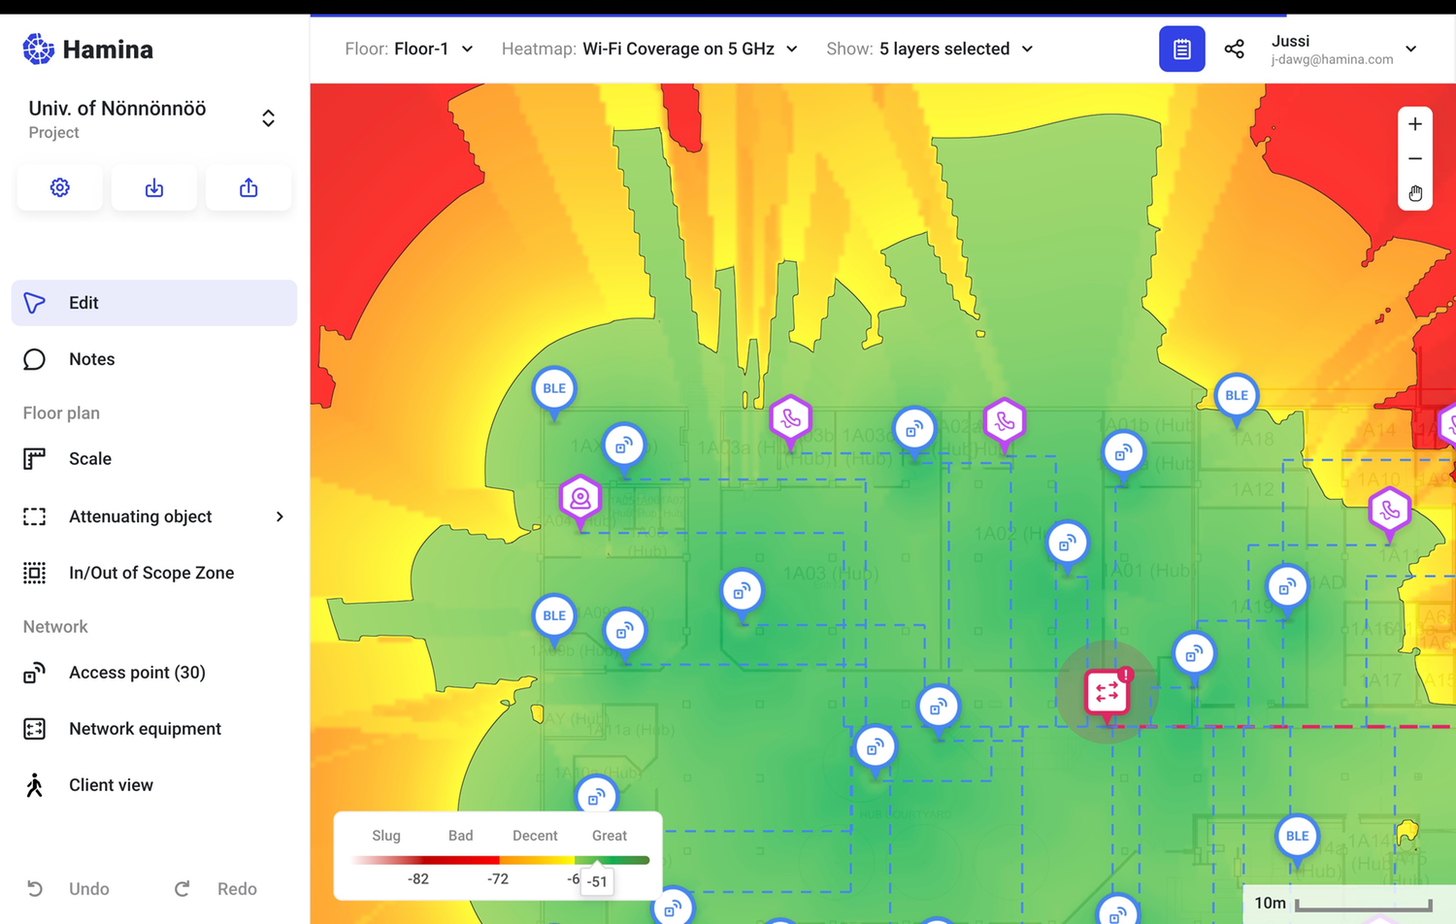
Task: Click the upload/share icon next to download
Action: tap(248, 187)
